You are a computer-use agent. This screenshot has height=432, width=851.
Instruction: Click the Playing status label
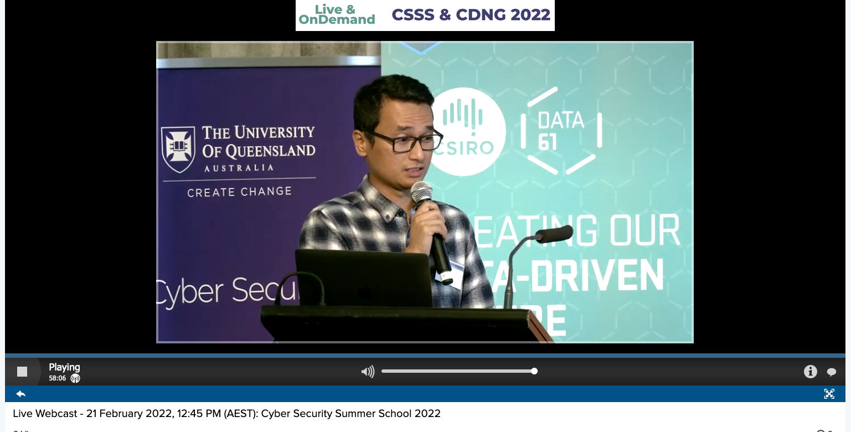[64, 367]
